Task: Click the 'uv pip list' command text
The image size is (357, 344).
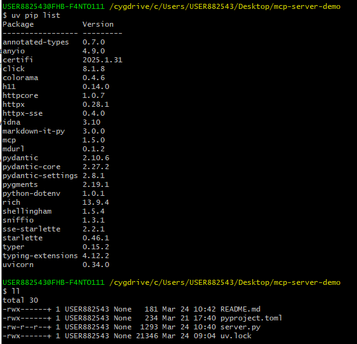Action: (x=36, y=15)
